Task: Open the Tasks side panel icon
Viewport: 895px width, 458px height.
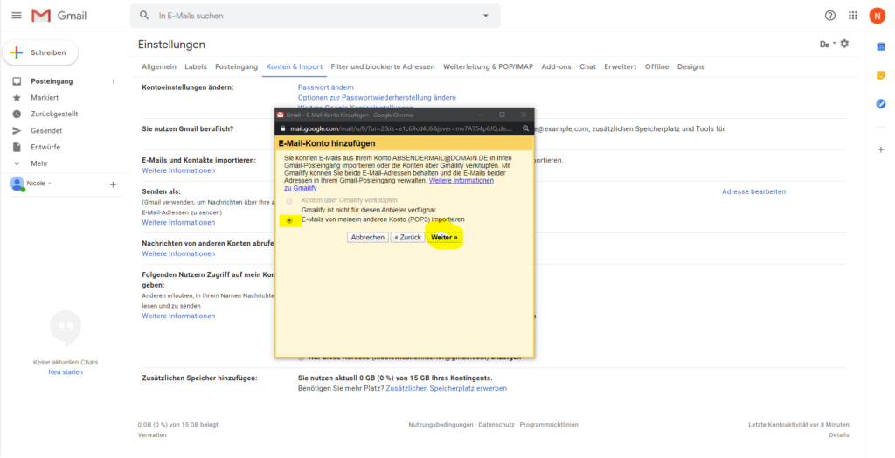Action: (881, 103)
